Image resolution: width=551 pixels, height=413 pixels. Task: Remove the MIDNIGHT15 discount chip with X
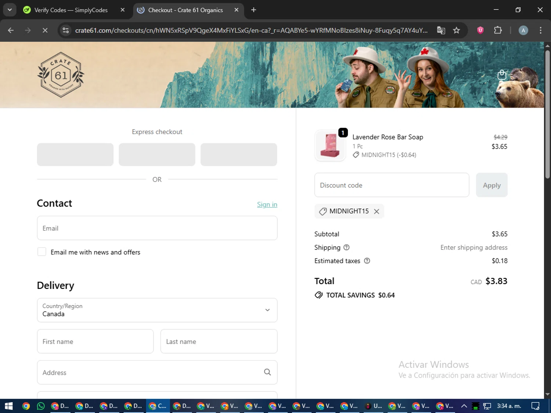tap(377, 211)
